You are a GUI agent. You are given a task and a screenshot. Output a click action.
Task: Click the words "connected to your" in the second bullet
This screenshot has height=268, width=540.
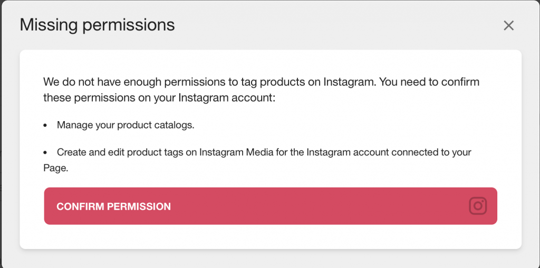[431, 152]
